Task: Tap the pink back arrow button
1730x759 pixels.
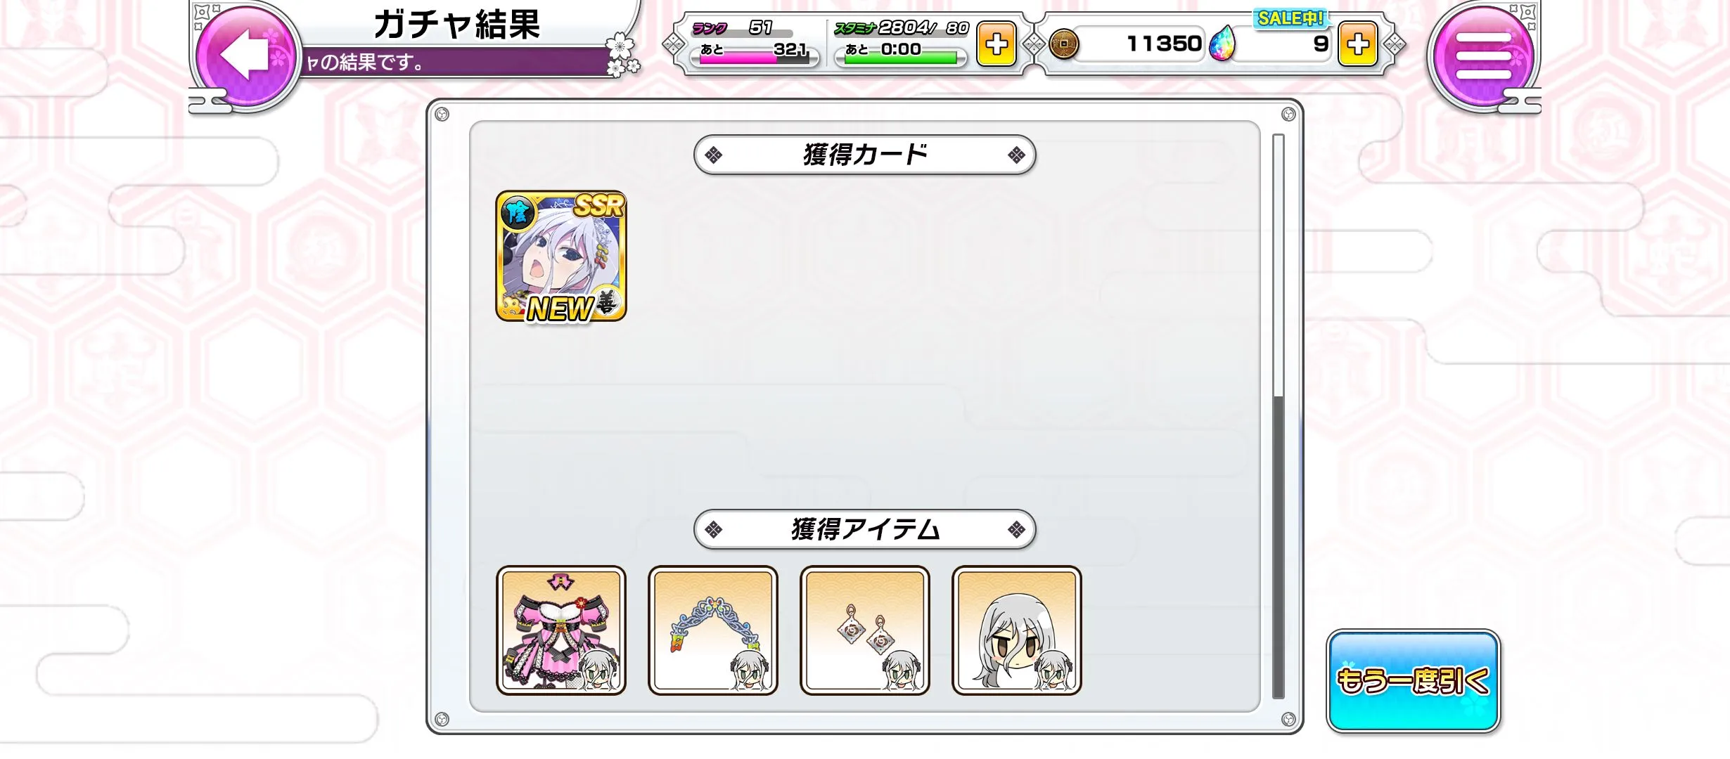Action: [x=245, y=56]
